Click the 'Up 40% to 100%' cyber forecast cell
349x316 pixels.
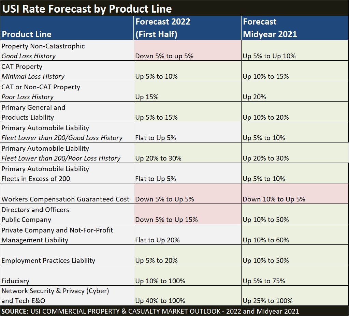[160, 301]
